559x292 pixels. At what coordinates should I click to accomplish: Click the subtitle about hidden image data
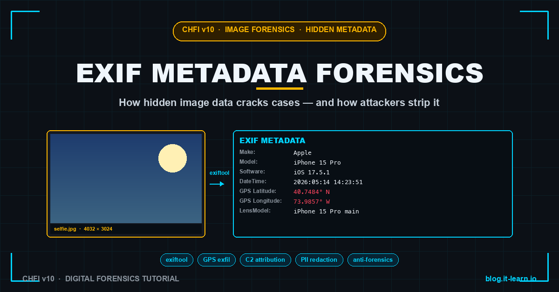(279, 102)
